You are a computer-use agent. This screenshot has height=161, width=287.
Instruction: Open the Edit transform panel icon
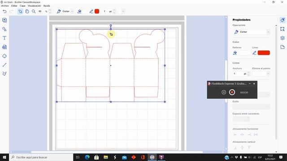(283, 29)
